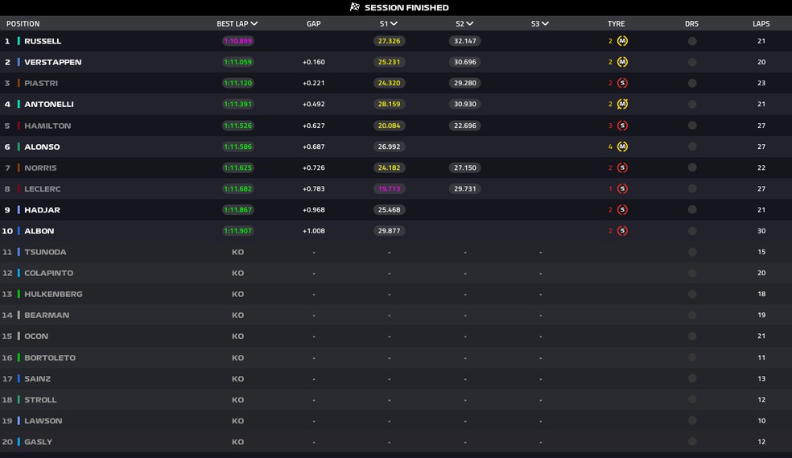The height and width of the screenshot is (458, 792).
Task: Click the POSITION column header
Action: tap(23, 23)
